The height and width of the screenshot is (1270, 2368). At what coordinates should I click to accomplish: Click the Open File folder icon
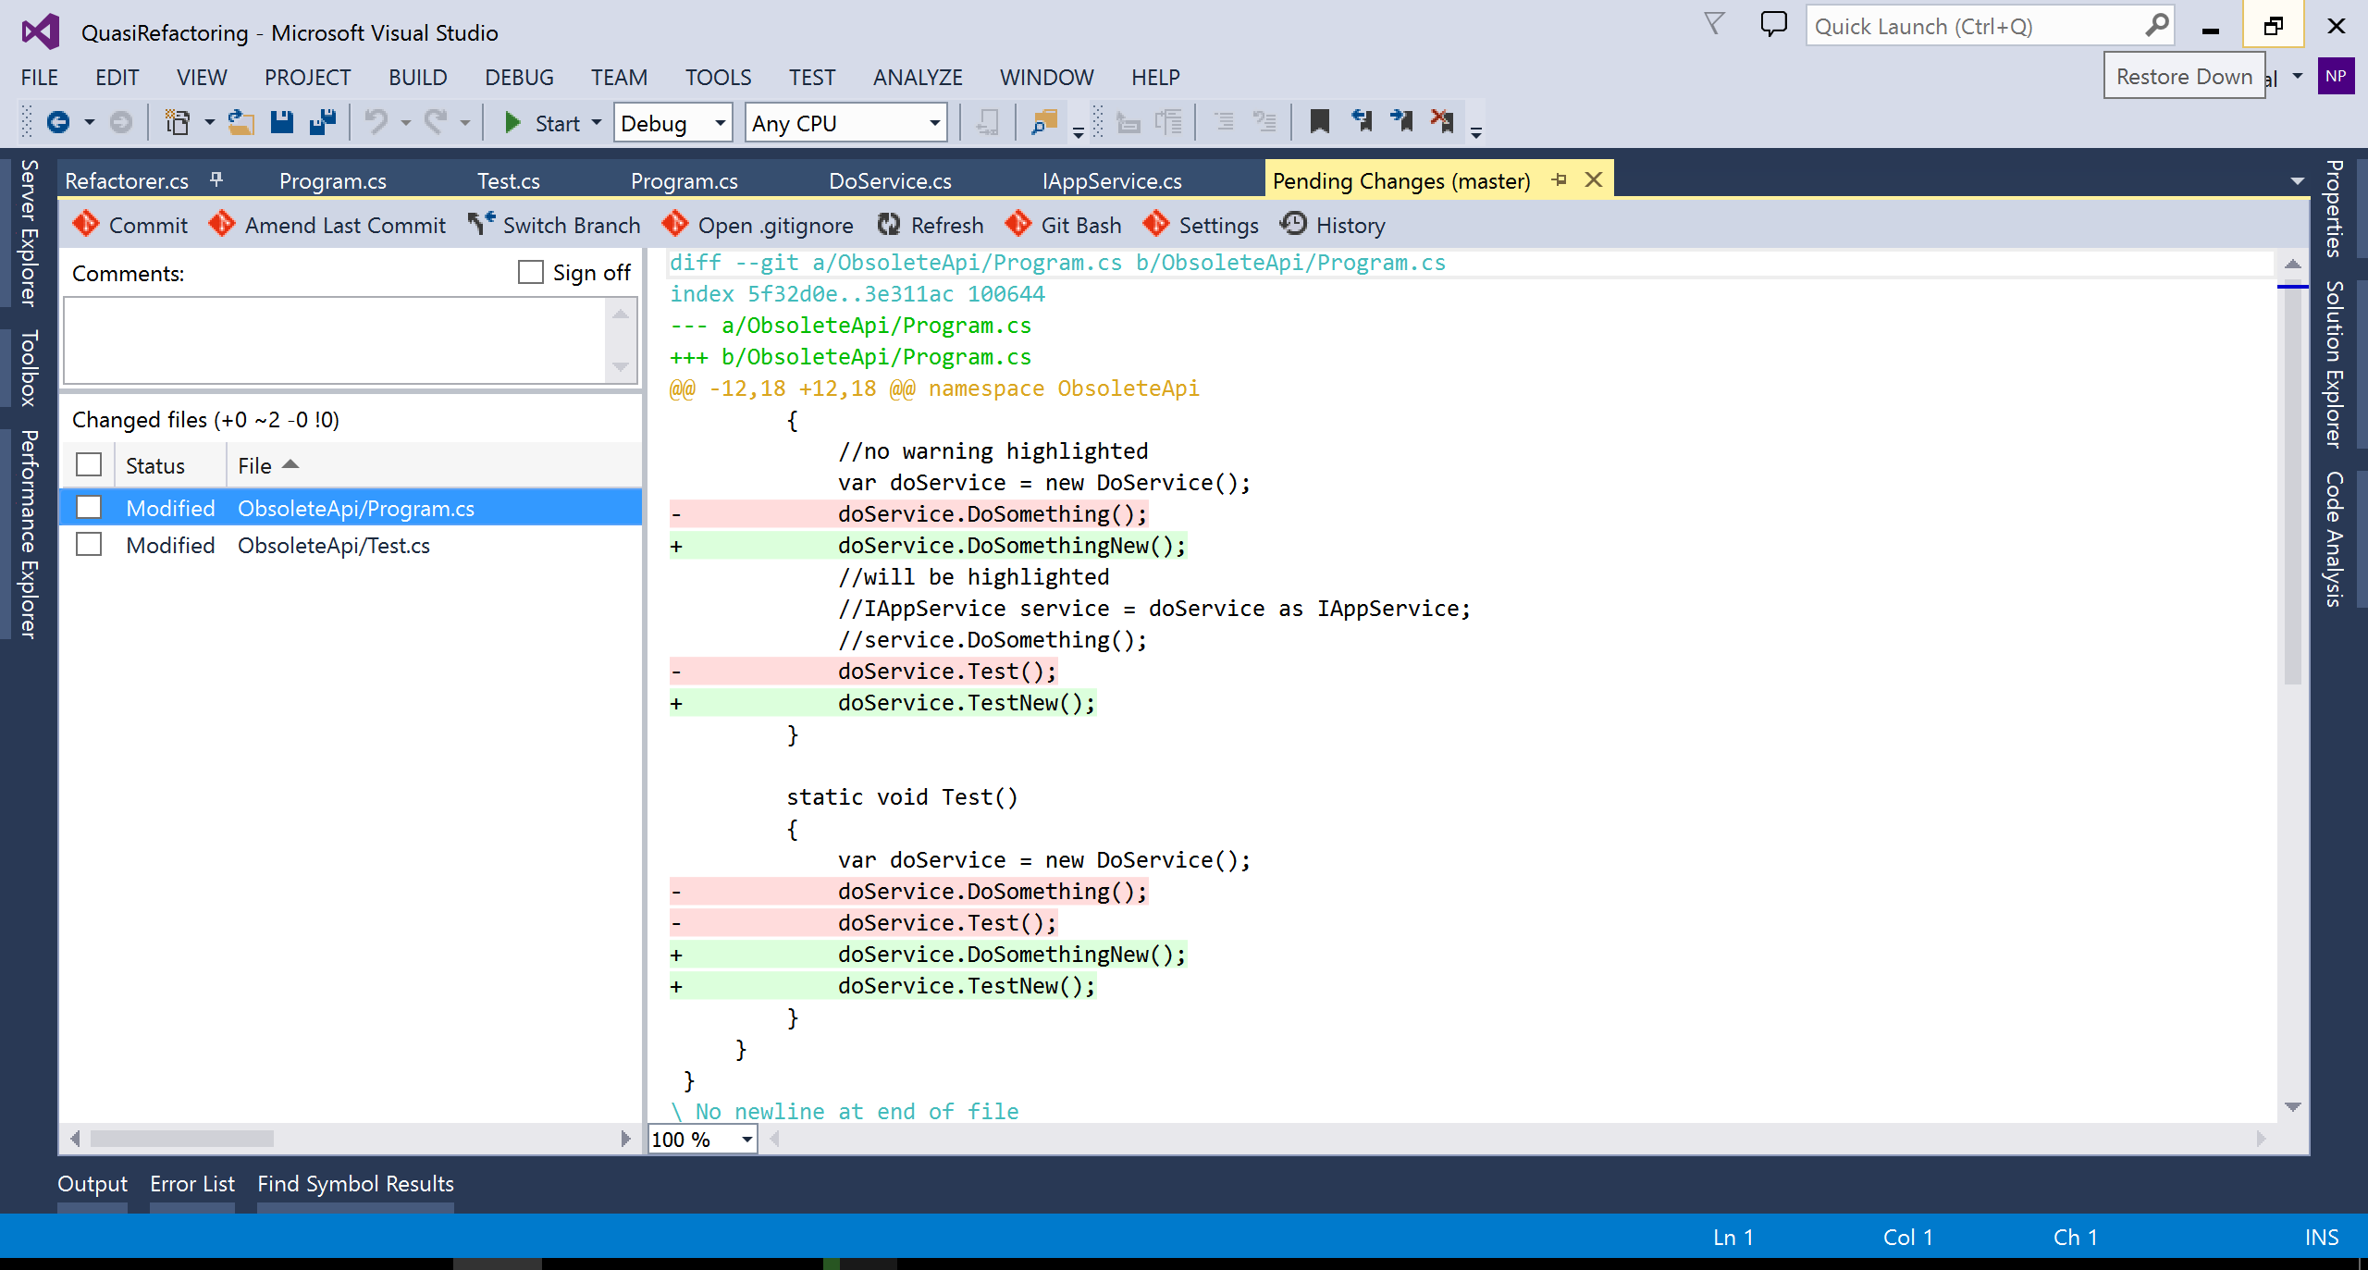click(241, 122)
